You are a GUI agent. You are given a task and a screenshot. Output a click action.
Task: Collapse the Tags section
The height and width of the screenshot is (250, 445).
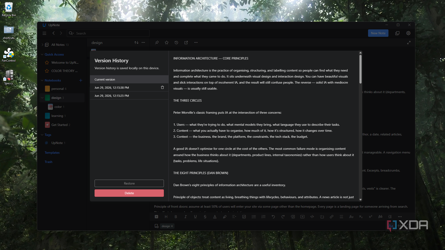click(42, 135)
